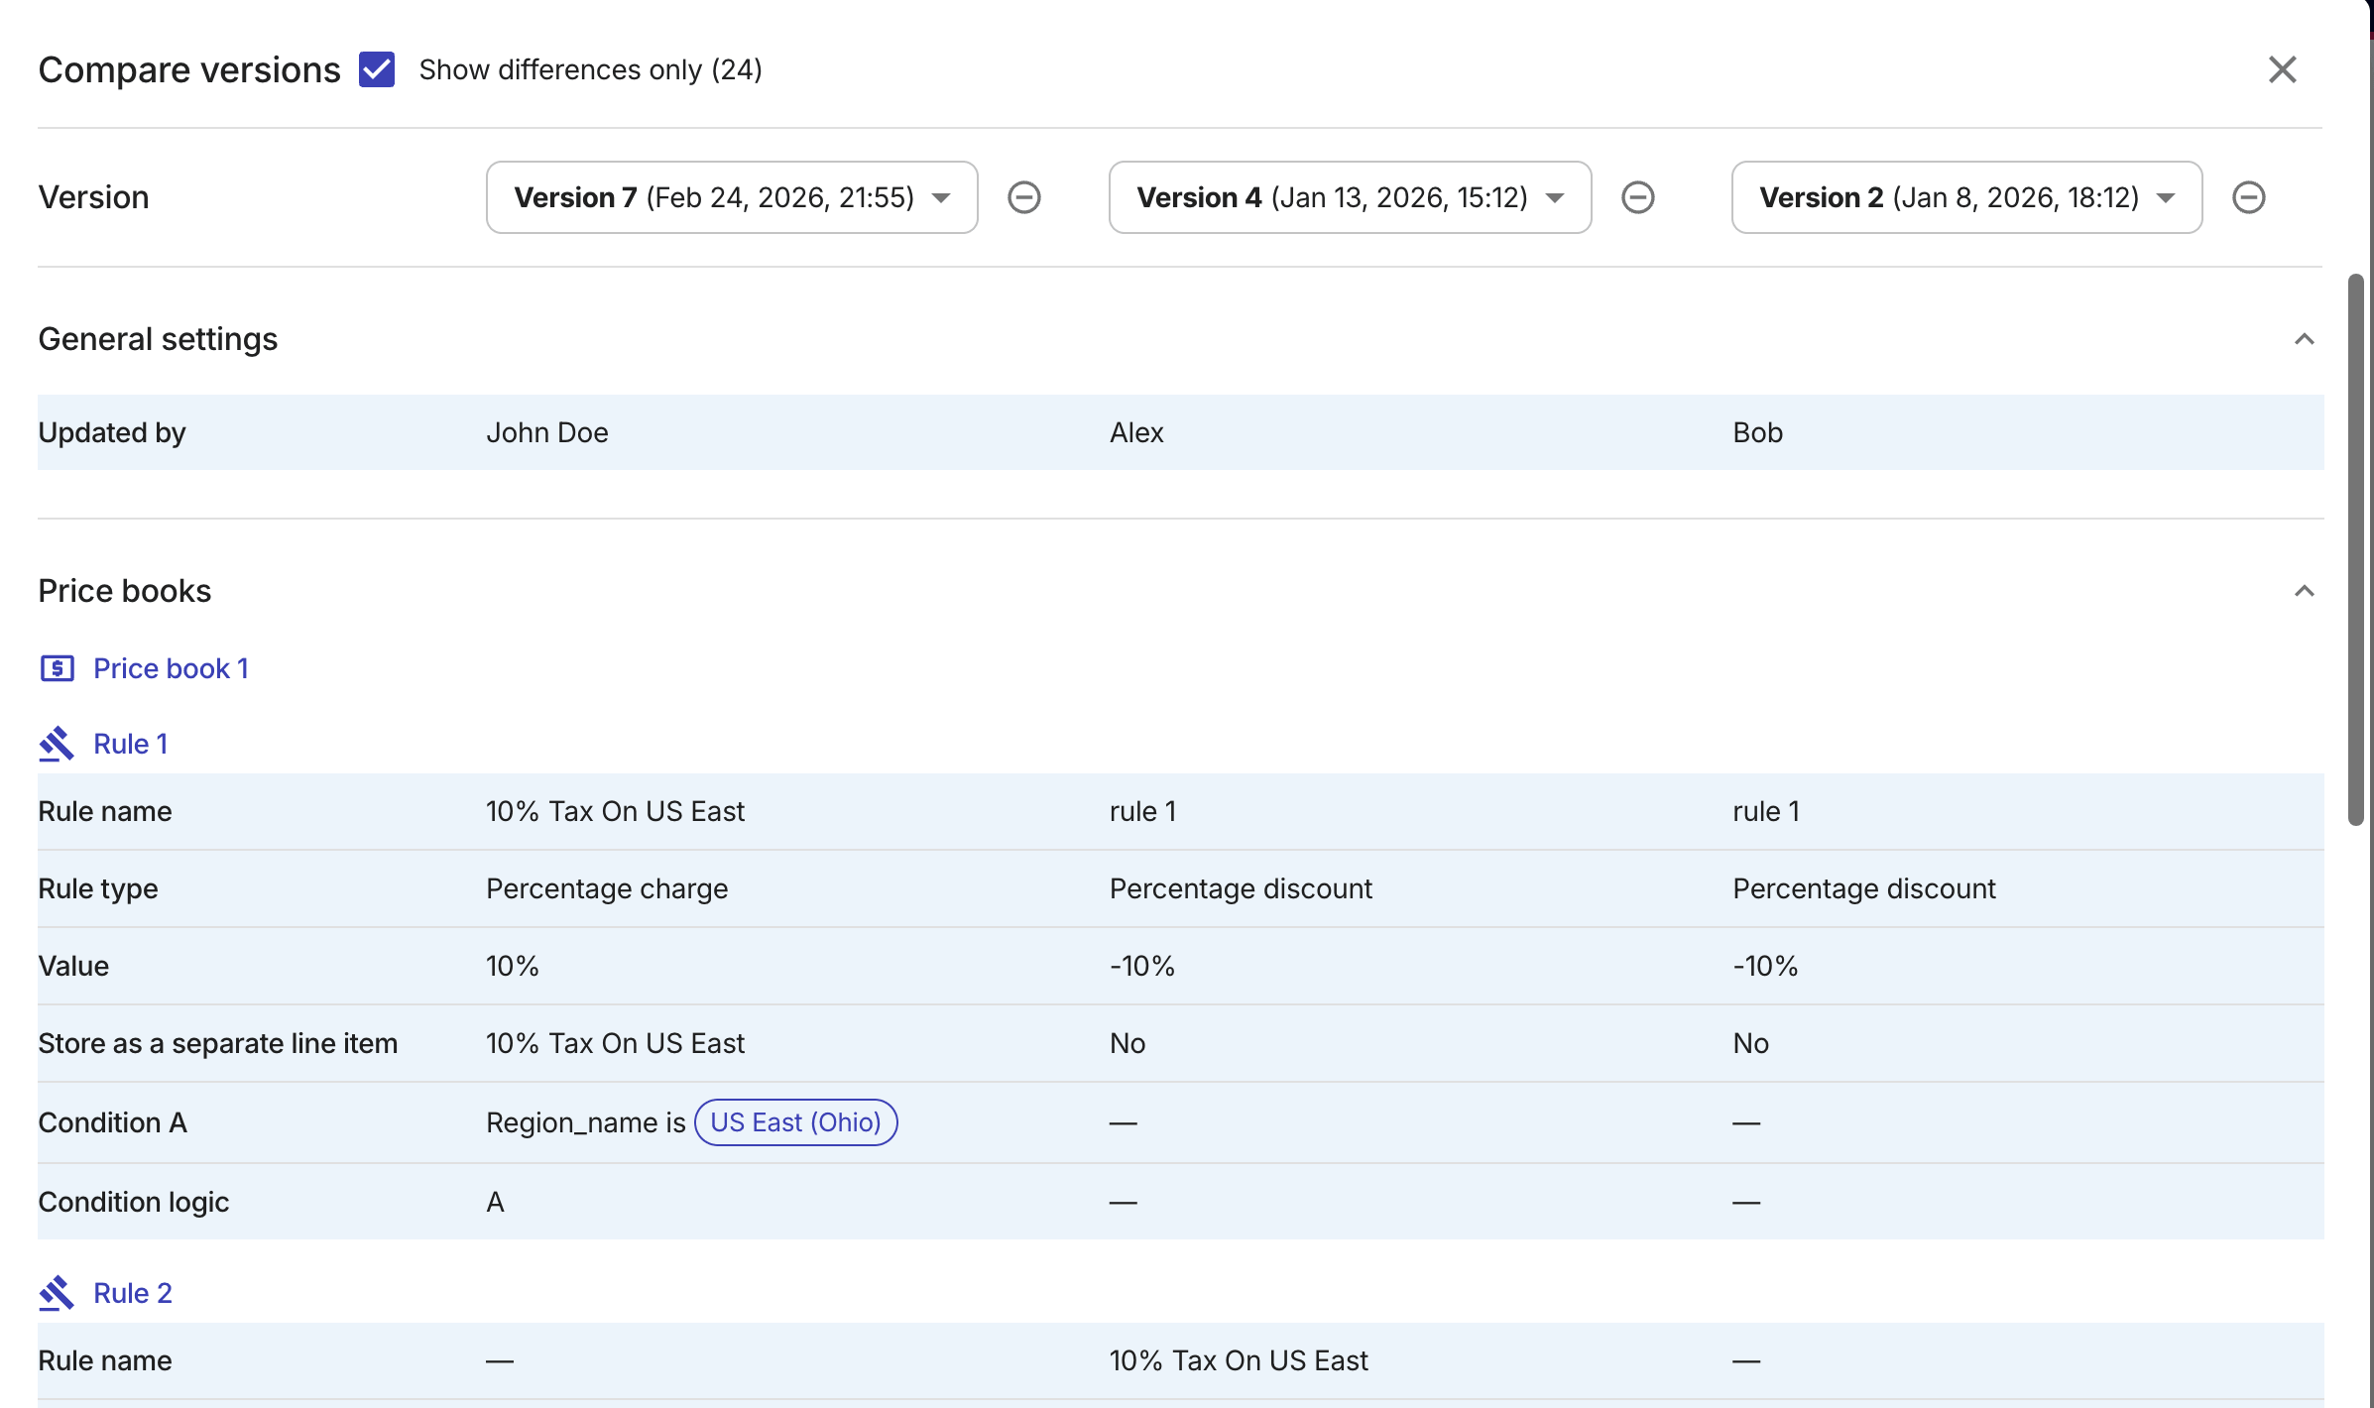Click the Price book 1 dollar icon
Screen dimensions: 2374x1408
57,668
